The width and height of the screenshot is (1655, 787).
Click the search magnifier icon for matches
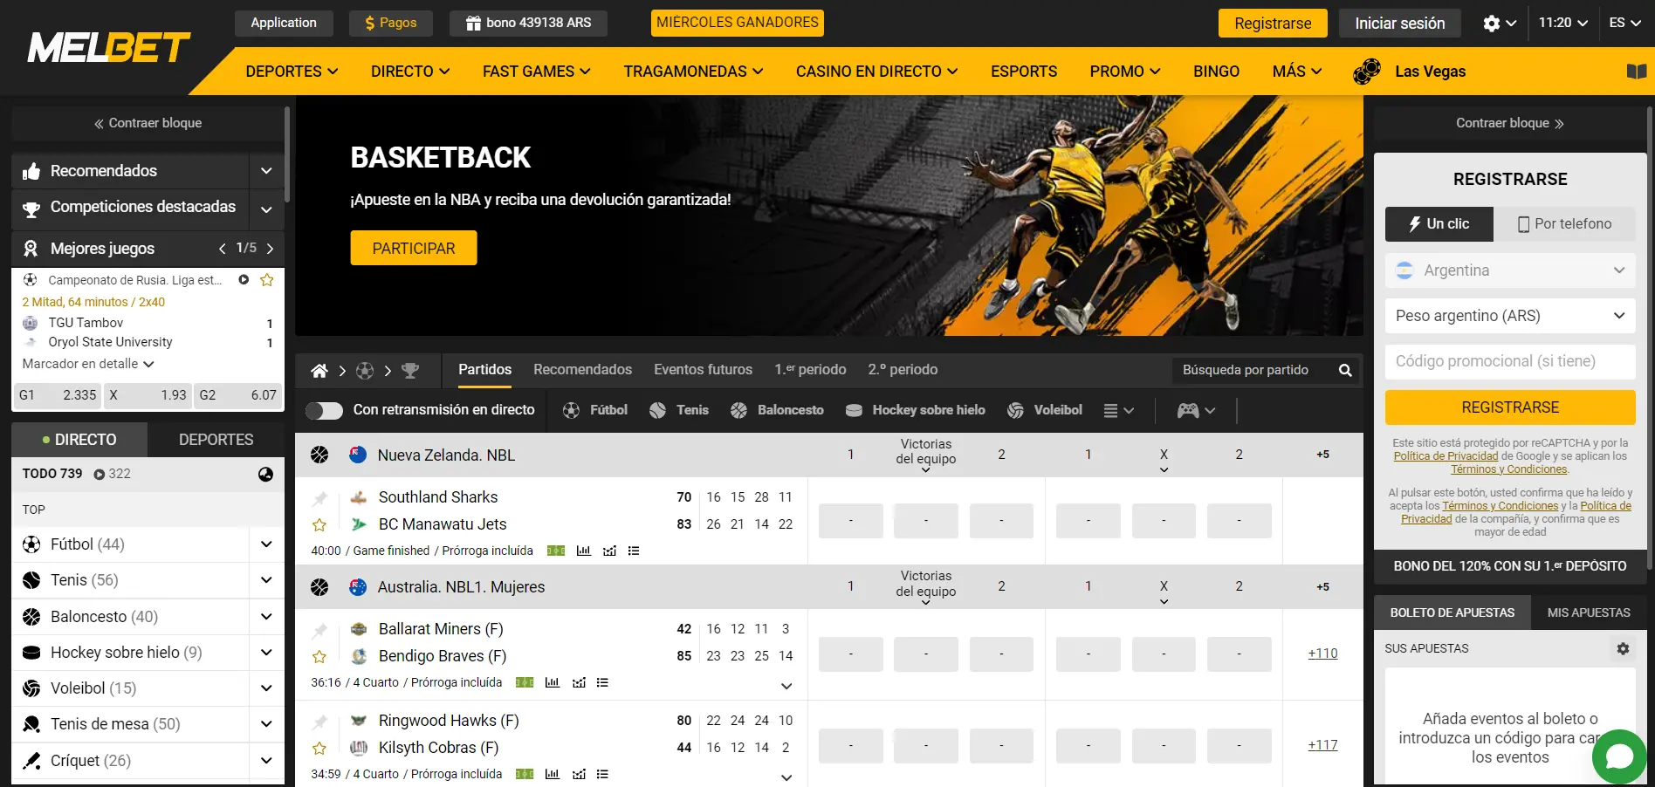point(1345,371)
